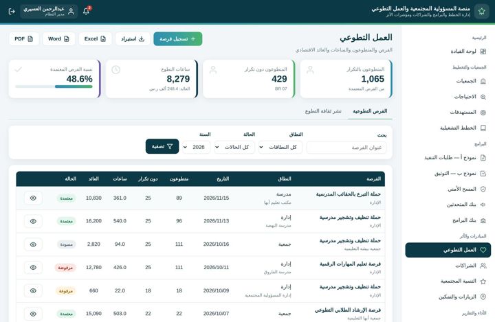
Task: Click the clock icon on ساعات التطوع card
Action: [116, 70]
